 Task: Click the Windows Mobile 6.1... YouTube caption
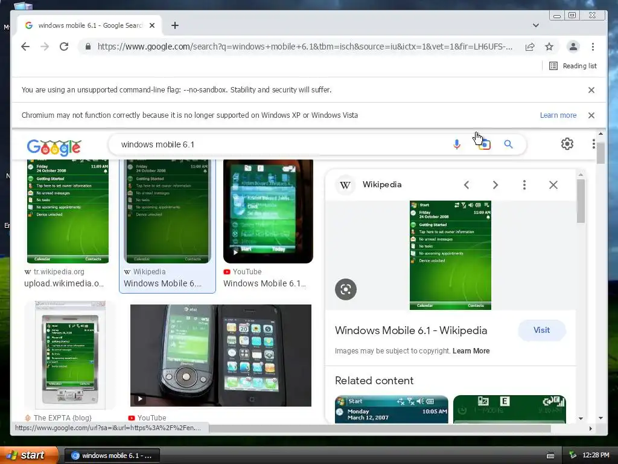point(264,283)
